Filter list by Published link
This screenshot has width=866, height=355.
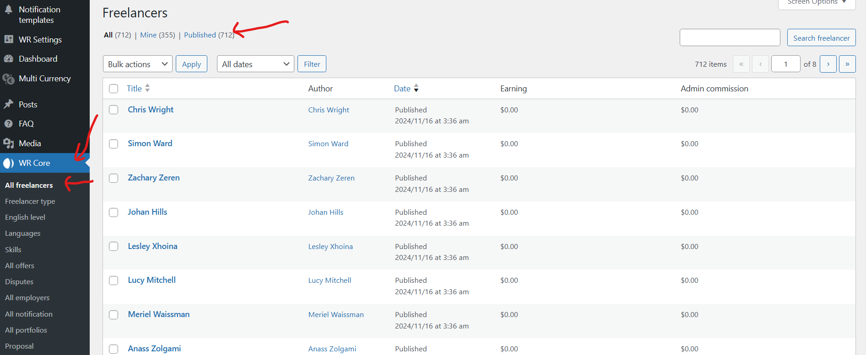200,35
